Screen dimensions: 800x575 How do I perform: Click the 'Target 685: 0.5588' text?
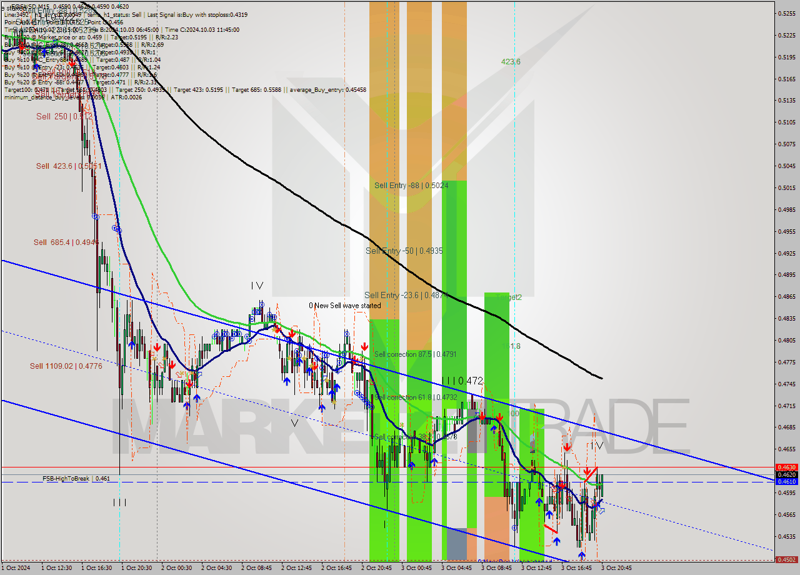(256, 90)
